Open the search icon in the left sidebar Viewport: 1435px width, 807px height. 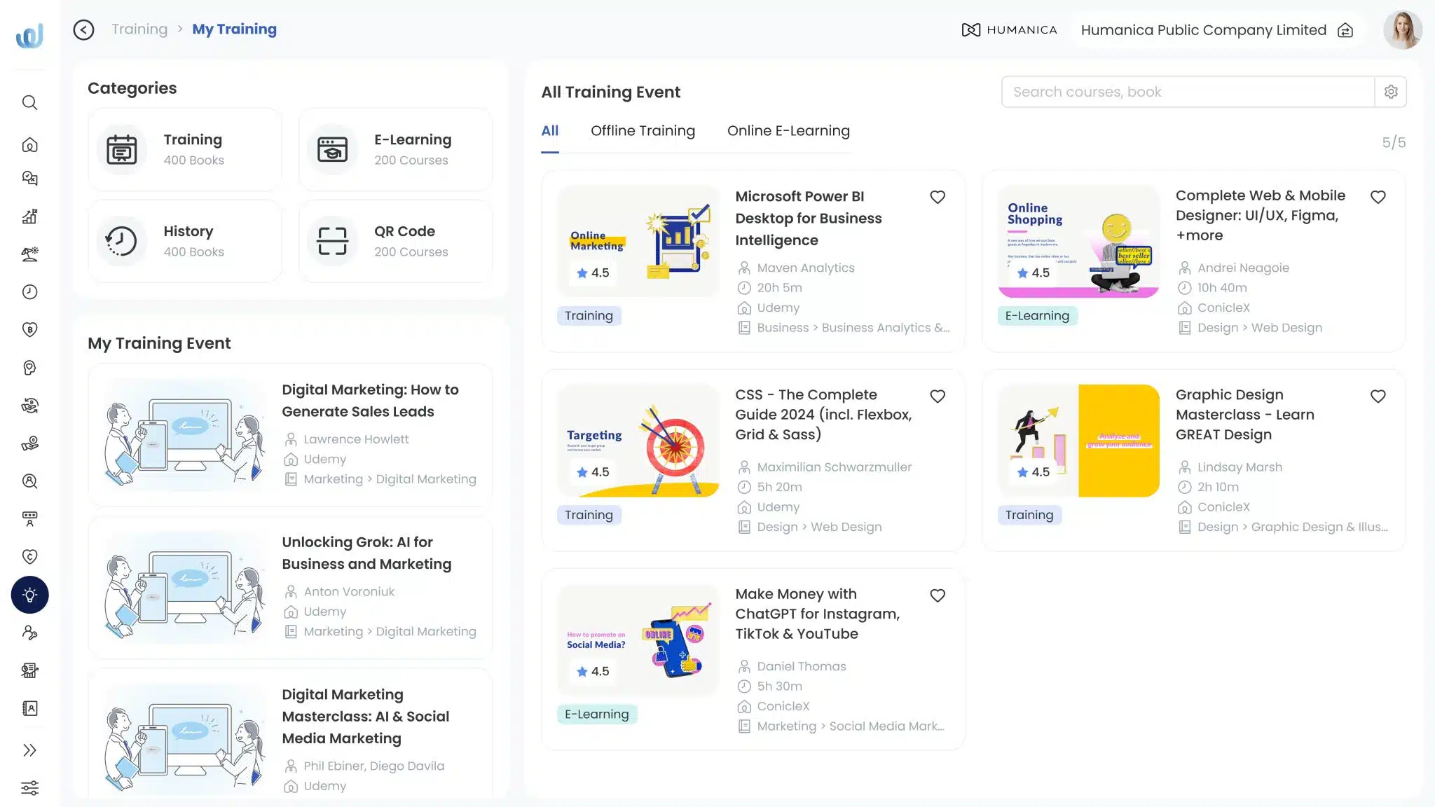coord(29,102)
